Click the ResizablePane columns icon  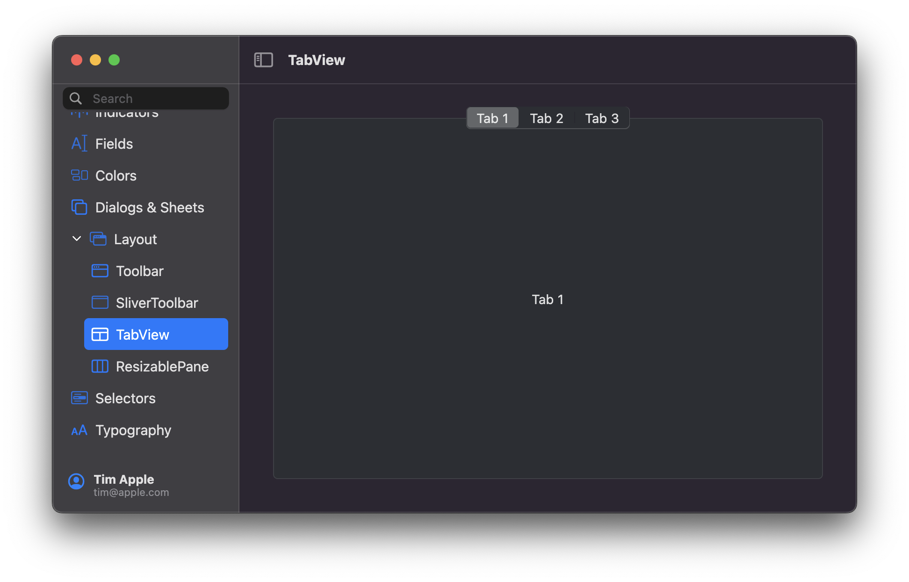pyautogui.click(x=100, y=366)
